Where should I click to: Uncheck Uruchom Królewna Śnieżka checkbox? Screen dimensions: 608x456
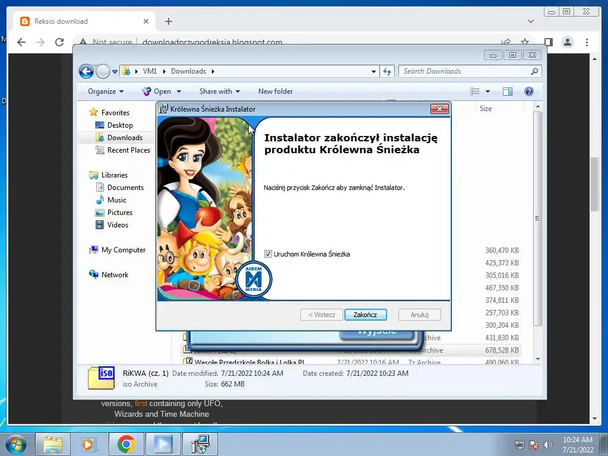pos(268,254)
